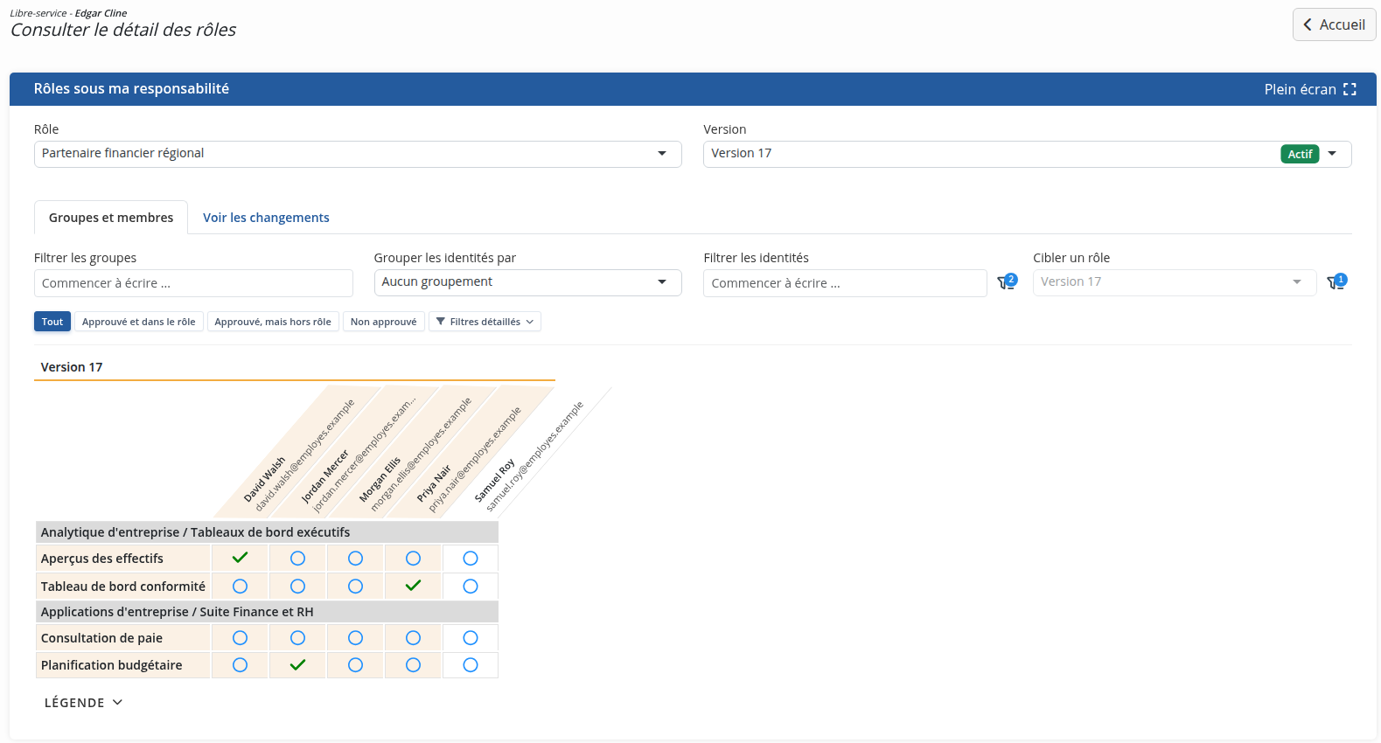Click Jordan Mercer's checkmark for Planification budgétaire
This screenshot has height=743, width=1381.
click(x=297, y=665)
